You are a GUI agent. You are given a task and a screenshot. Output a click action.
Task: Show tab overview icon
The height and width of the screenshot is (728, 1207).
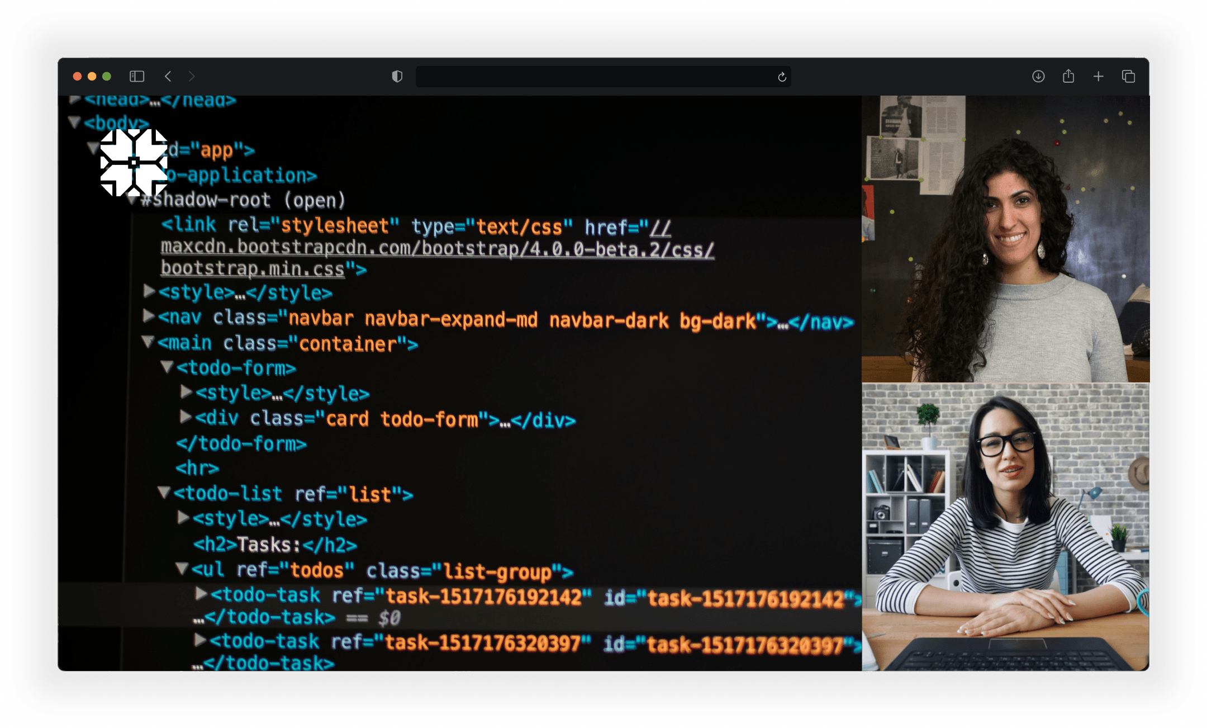tap(1128, 76)
